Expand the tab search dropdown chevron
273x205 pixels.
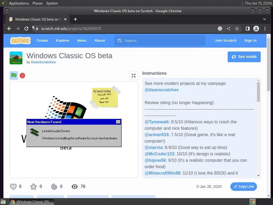[x=264, y=19]
